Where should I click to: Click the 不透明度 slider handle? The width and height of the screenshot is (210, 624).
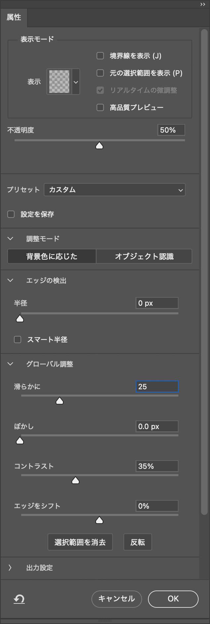pos(99,146)
